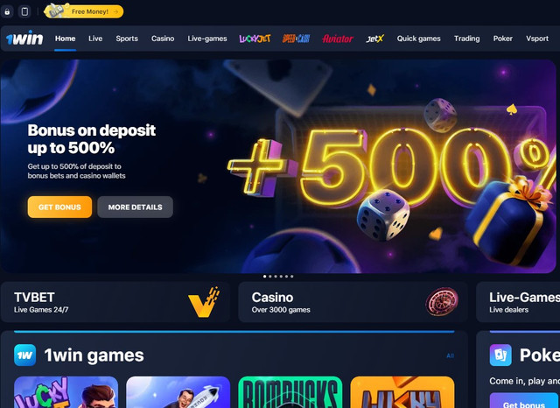Click the Free Money! banner button

[x=84, y=11]
